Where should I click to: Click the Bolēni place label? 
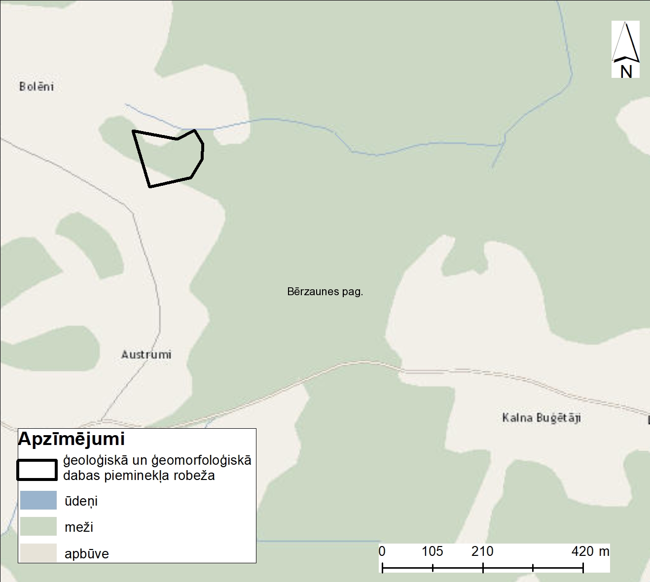click(36, 87)
